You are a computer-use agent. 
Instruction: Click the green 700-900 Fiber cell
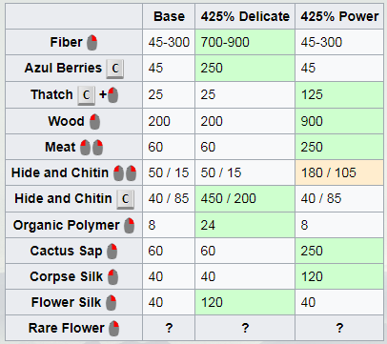(245, 42)
